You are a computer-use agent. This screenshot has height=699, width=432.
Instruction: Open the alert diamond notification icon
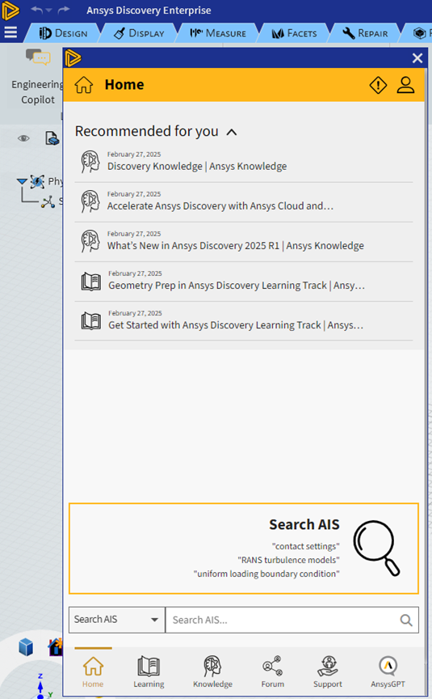point(378,85)
